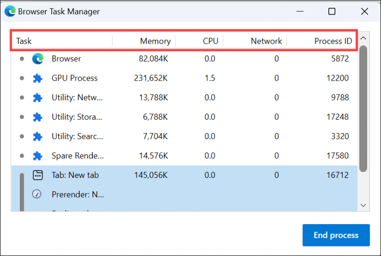The height and width of the screenshot is (256, 381).
Task: Click the Utility: Stora... puzzle icon
Action: (x=38, y=117)
